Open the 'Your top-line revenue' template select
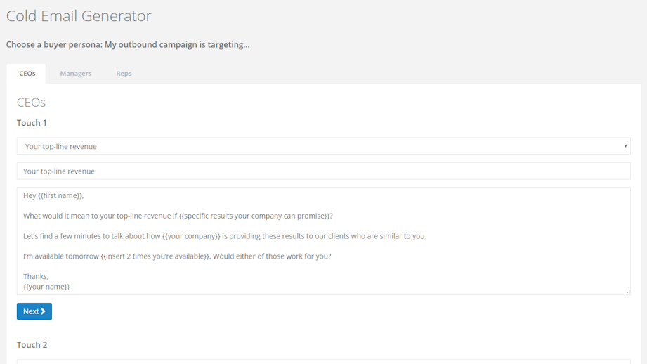The height and width of the screenshot is (364, 647). coord(323,146)
